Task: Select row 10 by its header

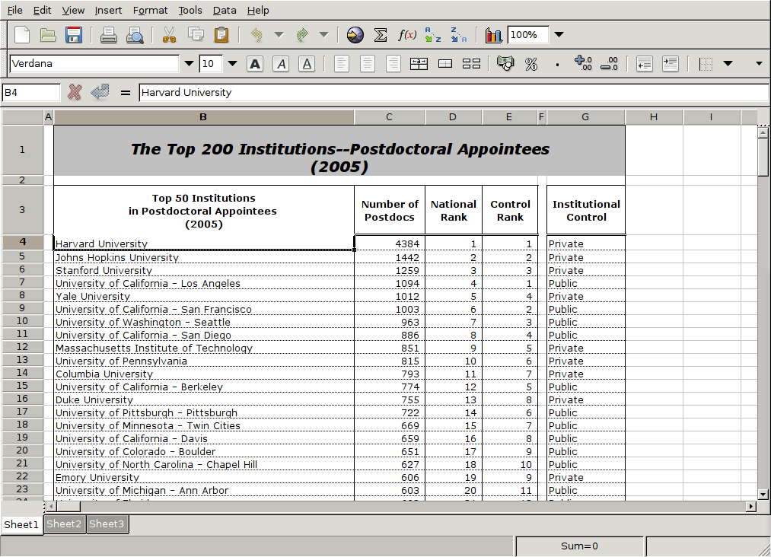Action: tap(22, 321)
